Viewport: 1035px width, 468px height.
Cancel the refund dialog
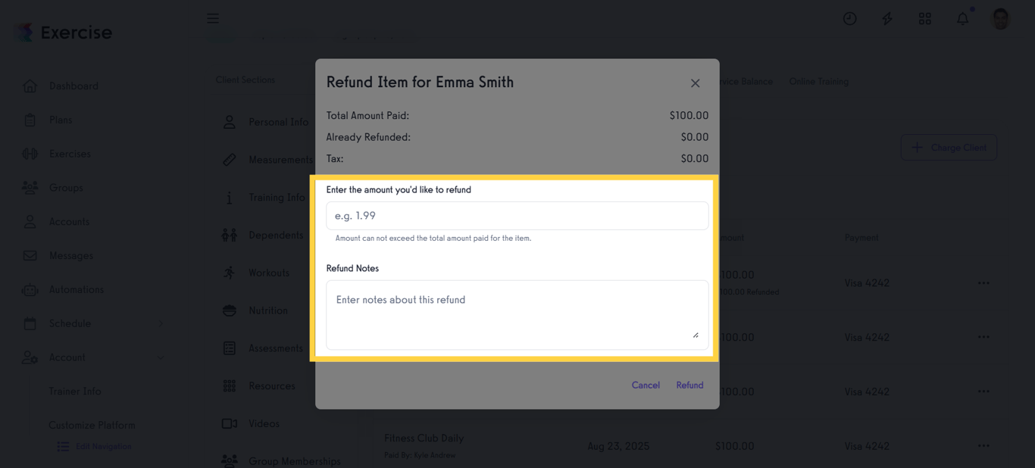(646, 385)
